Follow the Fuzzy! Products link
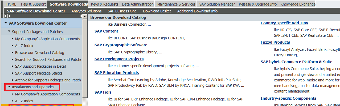Image resolution: width=340 pixels, height=106 pixels. pyautogui.click(x=275, y=42)
